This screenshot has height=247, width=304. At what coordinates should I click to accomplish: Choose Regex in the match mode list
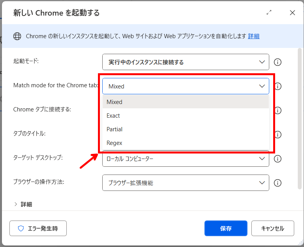click(114, 143)
